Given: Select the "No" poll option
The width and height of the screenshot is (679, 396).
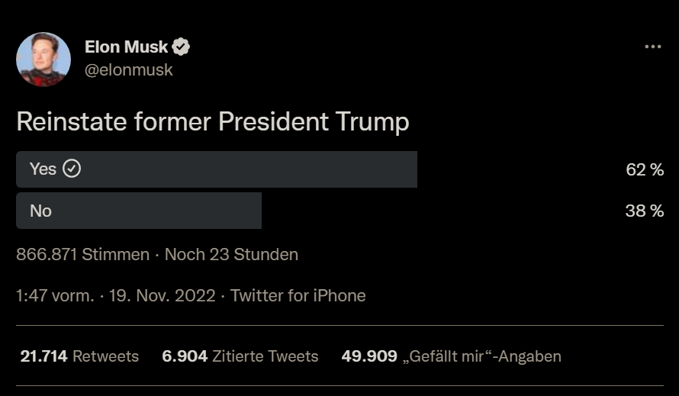Looking at the screenshot, I should click(x=41, y=211).
